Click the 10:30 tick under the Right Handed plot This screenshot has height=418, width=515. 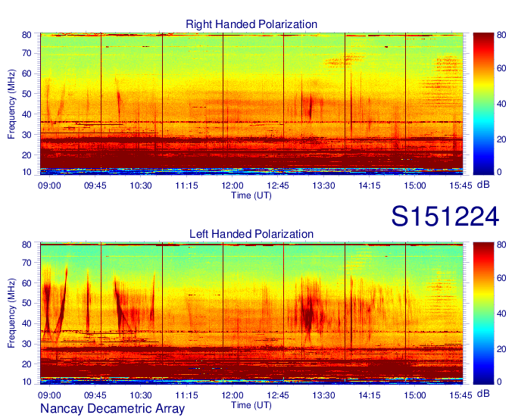[141, 186]
